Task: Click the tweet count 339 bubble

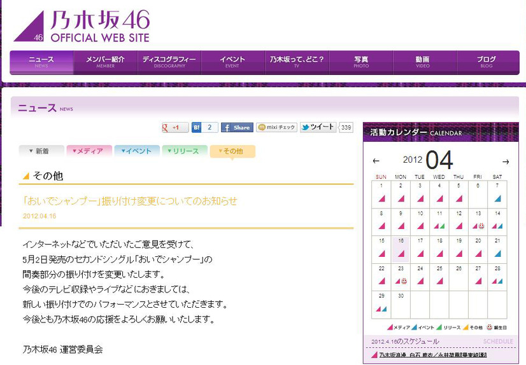Action: (346, 128)
